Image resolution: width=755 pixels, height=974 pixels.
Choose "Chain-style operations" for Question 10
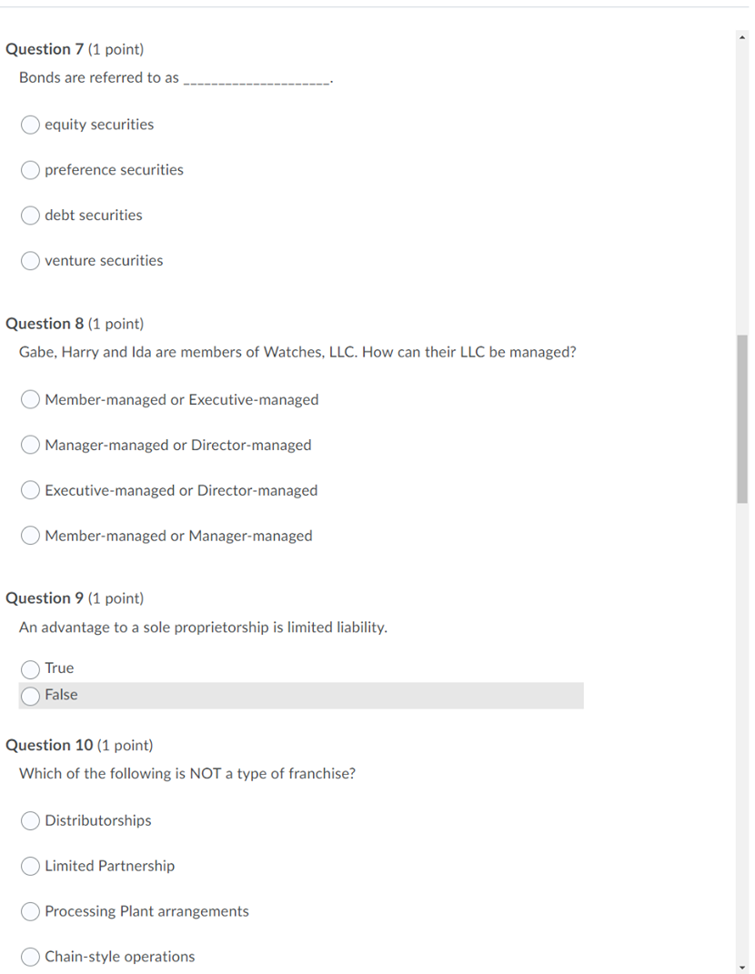click(29, 956)
